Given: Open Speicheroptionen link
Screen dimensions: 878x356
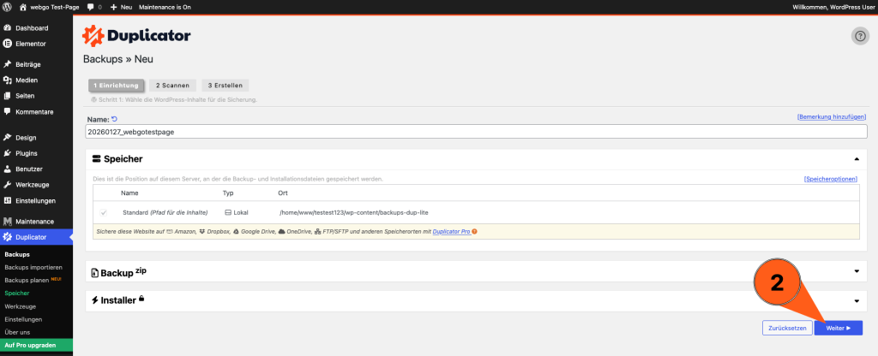Looking at the screenshot, I should coord(830,180).
